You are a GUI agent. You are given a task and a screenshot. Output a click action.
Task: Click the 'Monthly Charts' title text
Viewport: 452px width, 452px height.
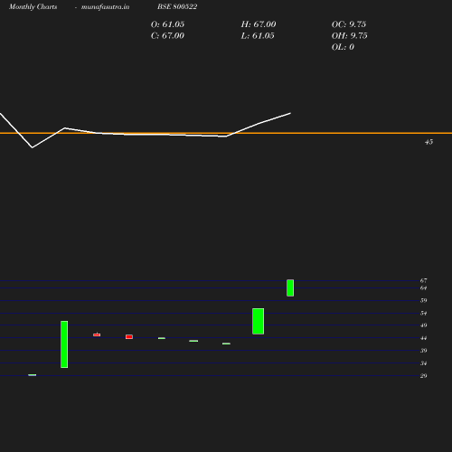tap(33, 6)
